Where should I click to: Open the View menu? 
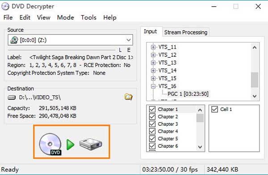pyautogui.click(x=44, y=17)
